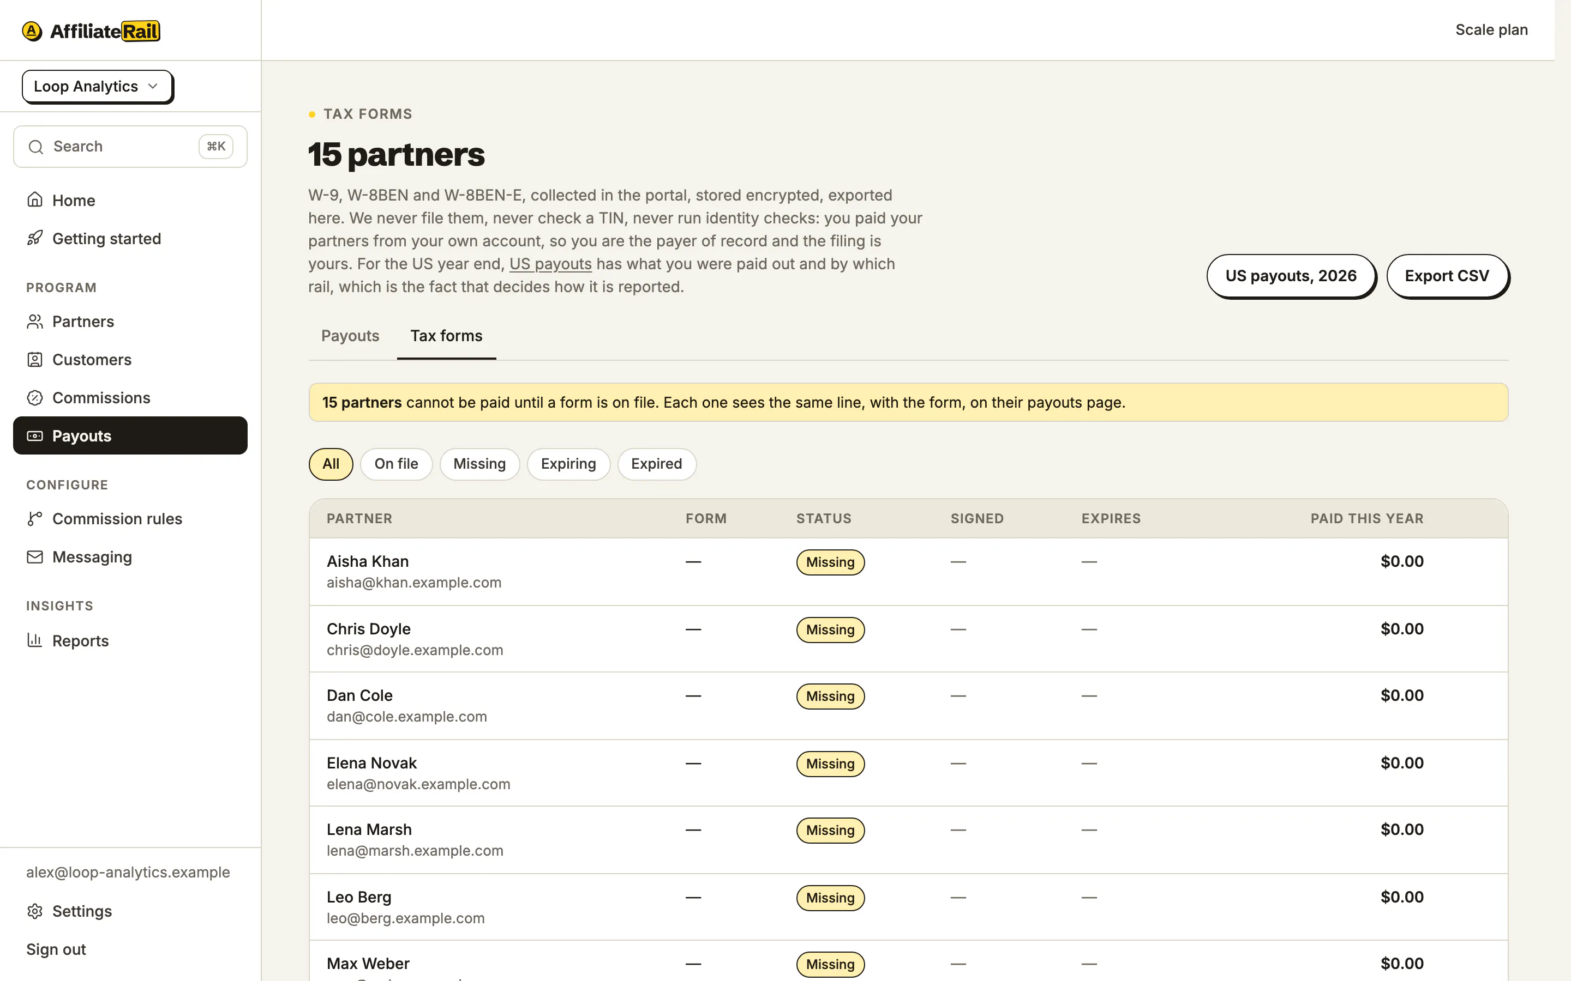Focus the Search input field
Screen dimensions: 1571x981
pyautogui.click(x=130, y=147)
